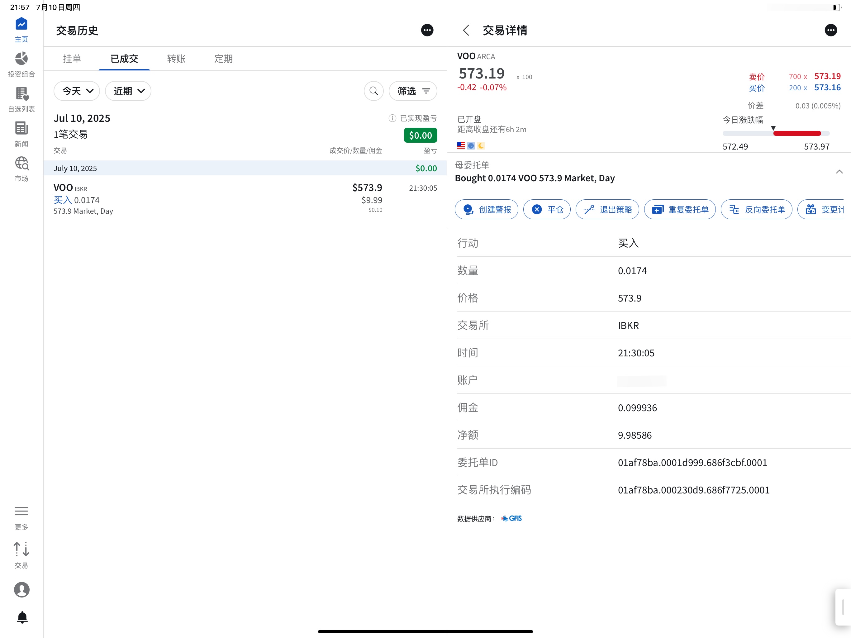Viewport: 851px width, 638px height.
Task: Tap the GFIS data provider logo
Action: [512, 518]
